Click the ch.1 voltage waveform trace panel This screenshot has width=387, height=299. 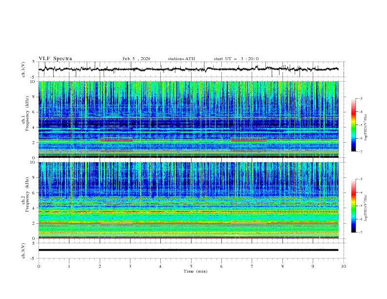(x=192, y=69)
